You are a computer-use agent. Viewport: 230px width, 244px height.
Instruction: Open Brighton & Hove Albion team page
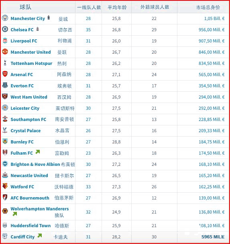coord(35,164)
